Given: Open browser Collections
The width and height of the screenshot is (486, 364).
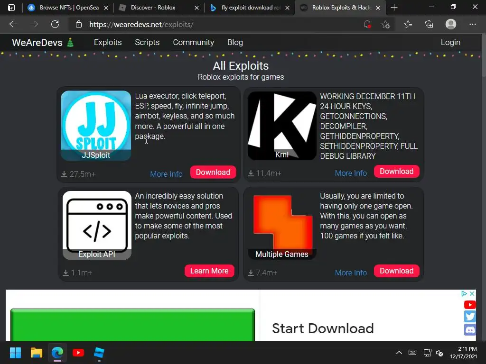Looking at the screenshot, I should tap(429, 24).
